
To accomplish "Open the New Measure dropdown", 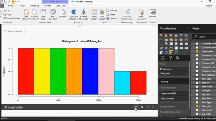I will click(141, 18).
